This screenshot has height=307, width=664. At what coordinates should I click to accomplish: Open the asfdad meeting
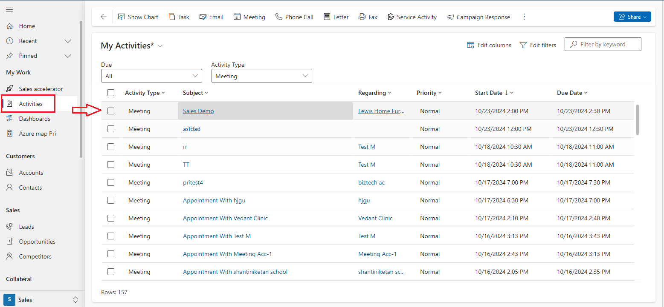(x=191, y=129)
